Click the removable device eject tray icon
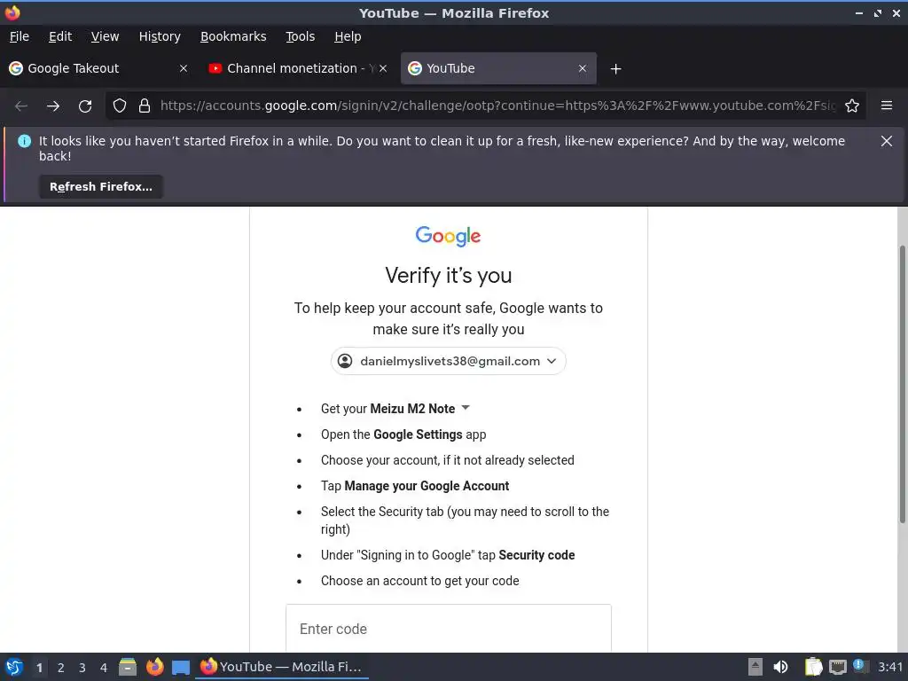This screenshot has width=908, height=681. tap(755, 667)
